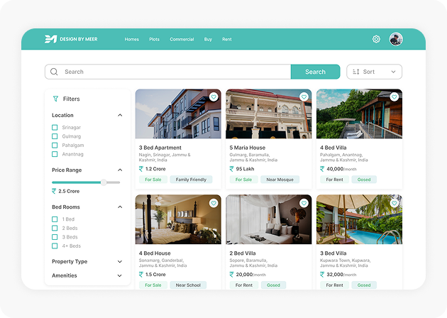The width and height of the screenshot is (447, 318).
Task: Click the 5 Maria House title
Action: pos(248,148)
